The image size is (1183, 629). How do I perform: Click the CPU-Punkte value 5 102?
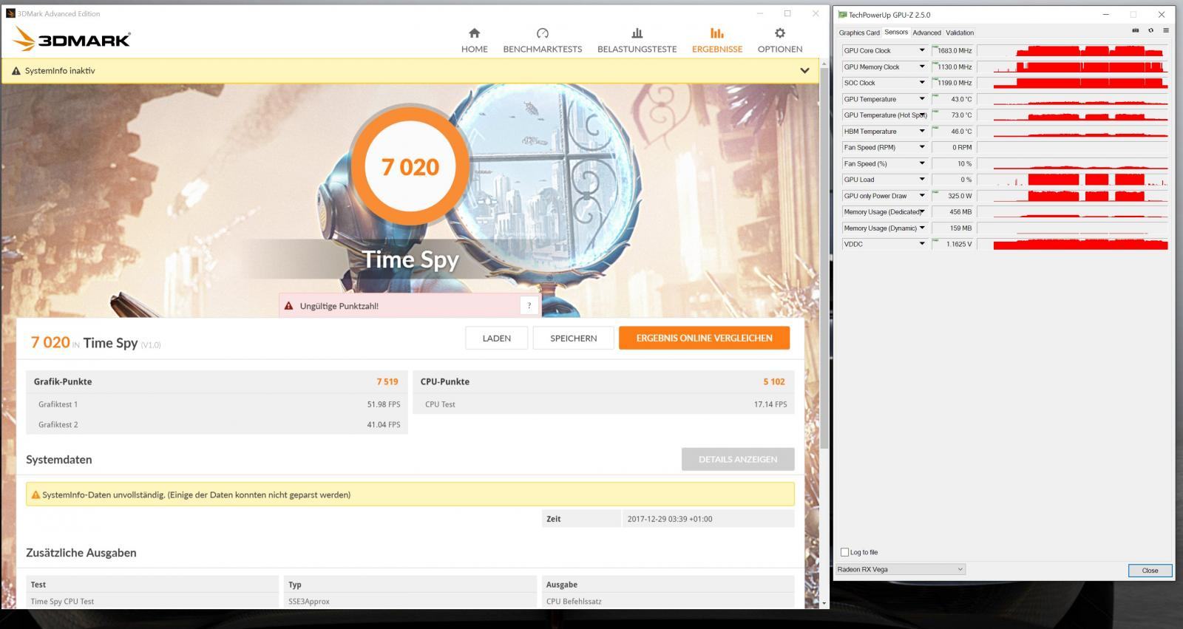click(x=774, y=381)
